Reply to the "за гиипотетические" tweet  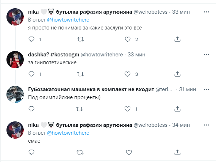pyautogui.click(x=31, y=74)
